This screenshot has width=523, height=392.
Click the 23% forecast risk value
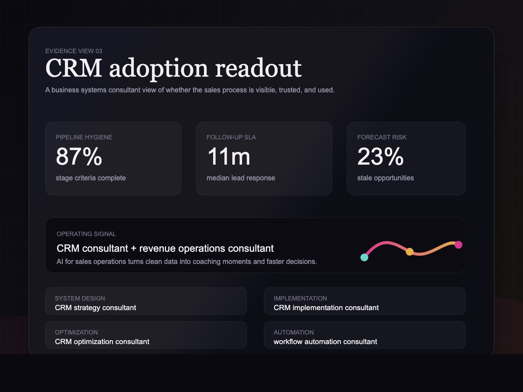point(380,157)
